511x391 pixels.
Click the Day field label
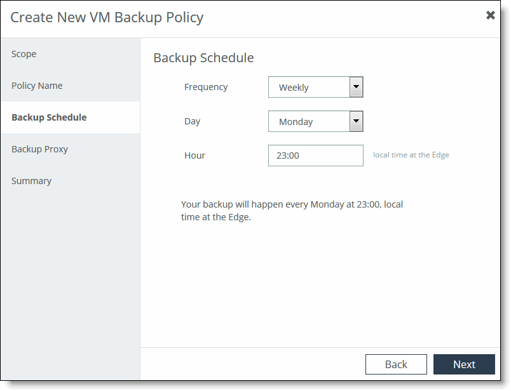tap(193, 121)
